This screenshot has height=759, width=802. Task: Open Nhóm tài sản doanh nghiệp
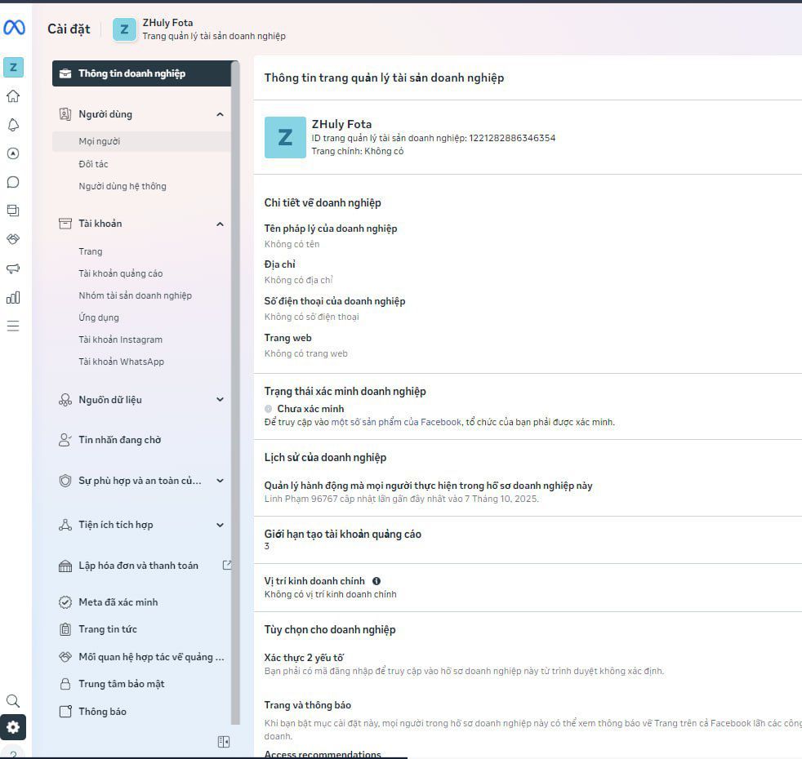[135, 295]
